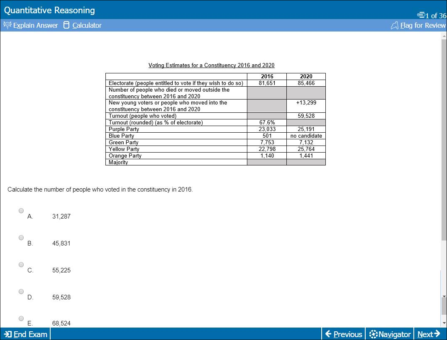Click the Next right arrow icon
The image size is (447, 340).
coord(437,333)
